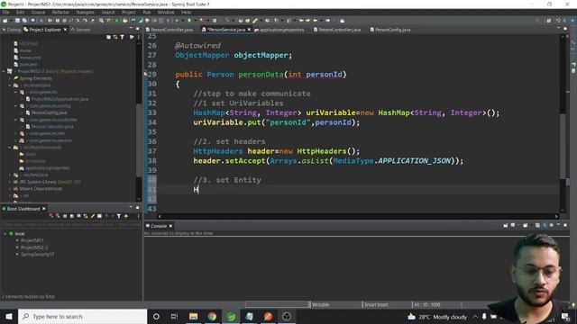
Task: Click the Smart Insert status bar entry
Action: [376, 304]
